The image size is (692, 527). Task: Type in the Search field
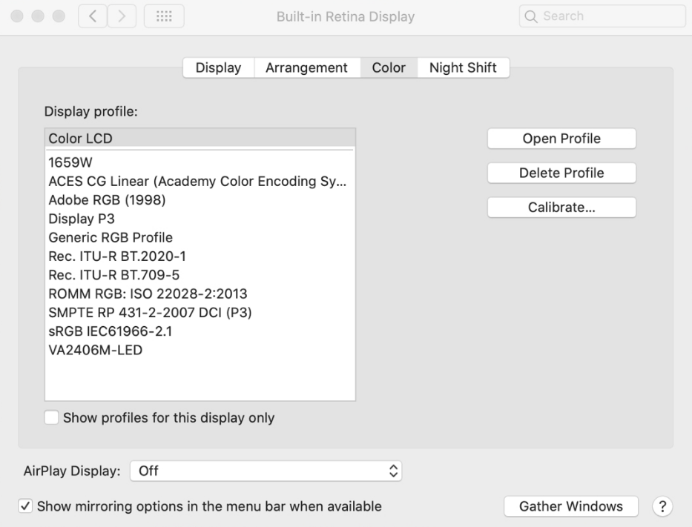[x=608, y=16]
